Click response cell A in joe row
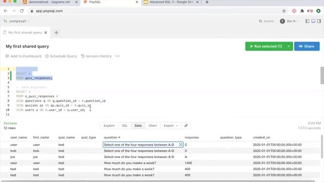The width and height of the screenshot is (324, 182). pos(186,157)
